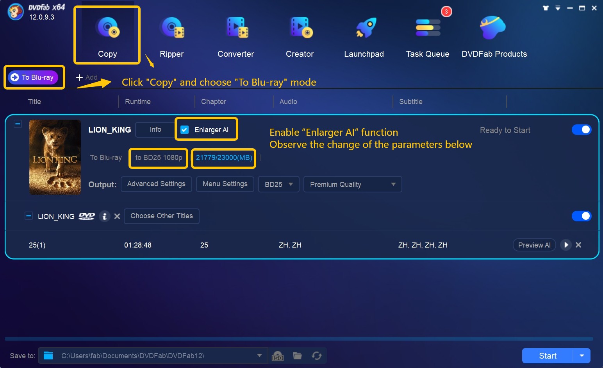Start the copy task
The image size is (603, 368).
coord(548,356)
